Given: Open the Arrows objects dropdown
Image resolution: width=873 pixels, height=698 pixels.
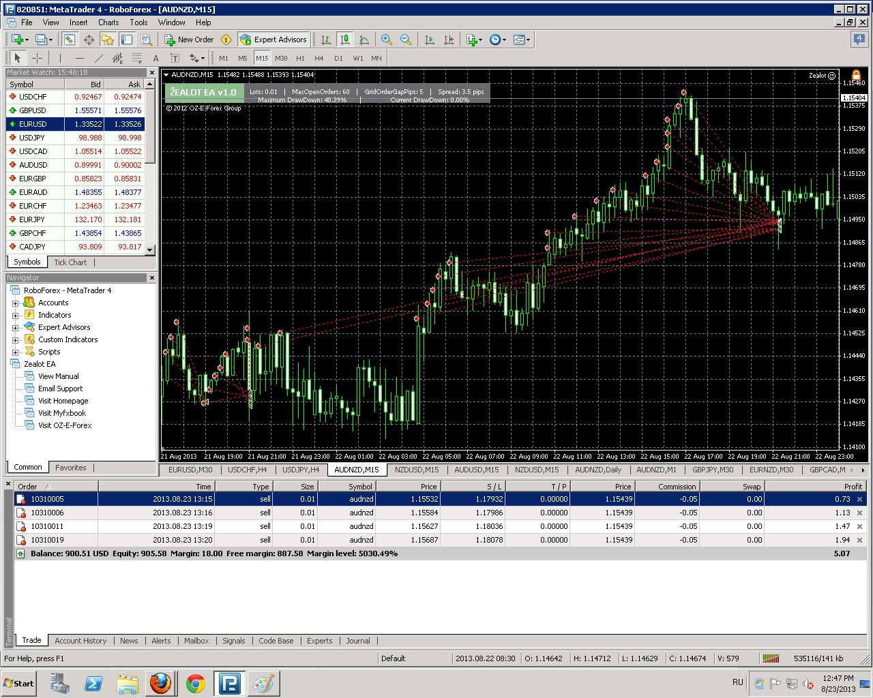Looking at the screenshot, I should tap(196, 58).
